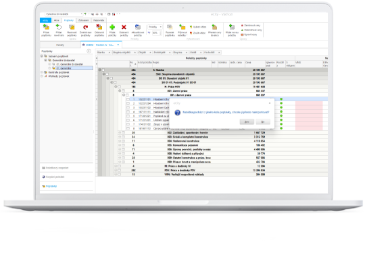Tick the checkbox in H: Práce HSV row
Viewport: 365px width, 253px height.
119,86
